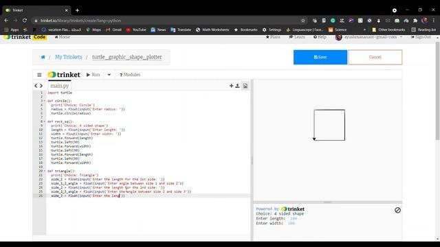
Task: Bookmark this page with star icon
Action: (x=303, y=21)
